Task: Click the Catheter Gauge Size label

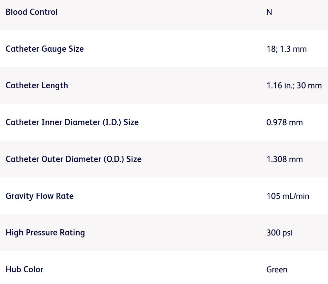Action: [x=44, y=49]
